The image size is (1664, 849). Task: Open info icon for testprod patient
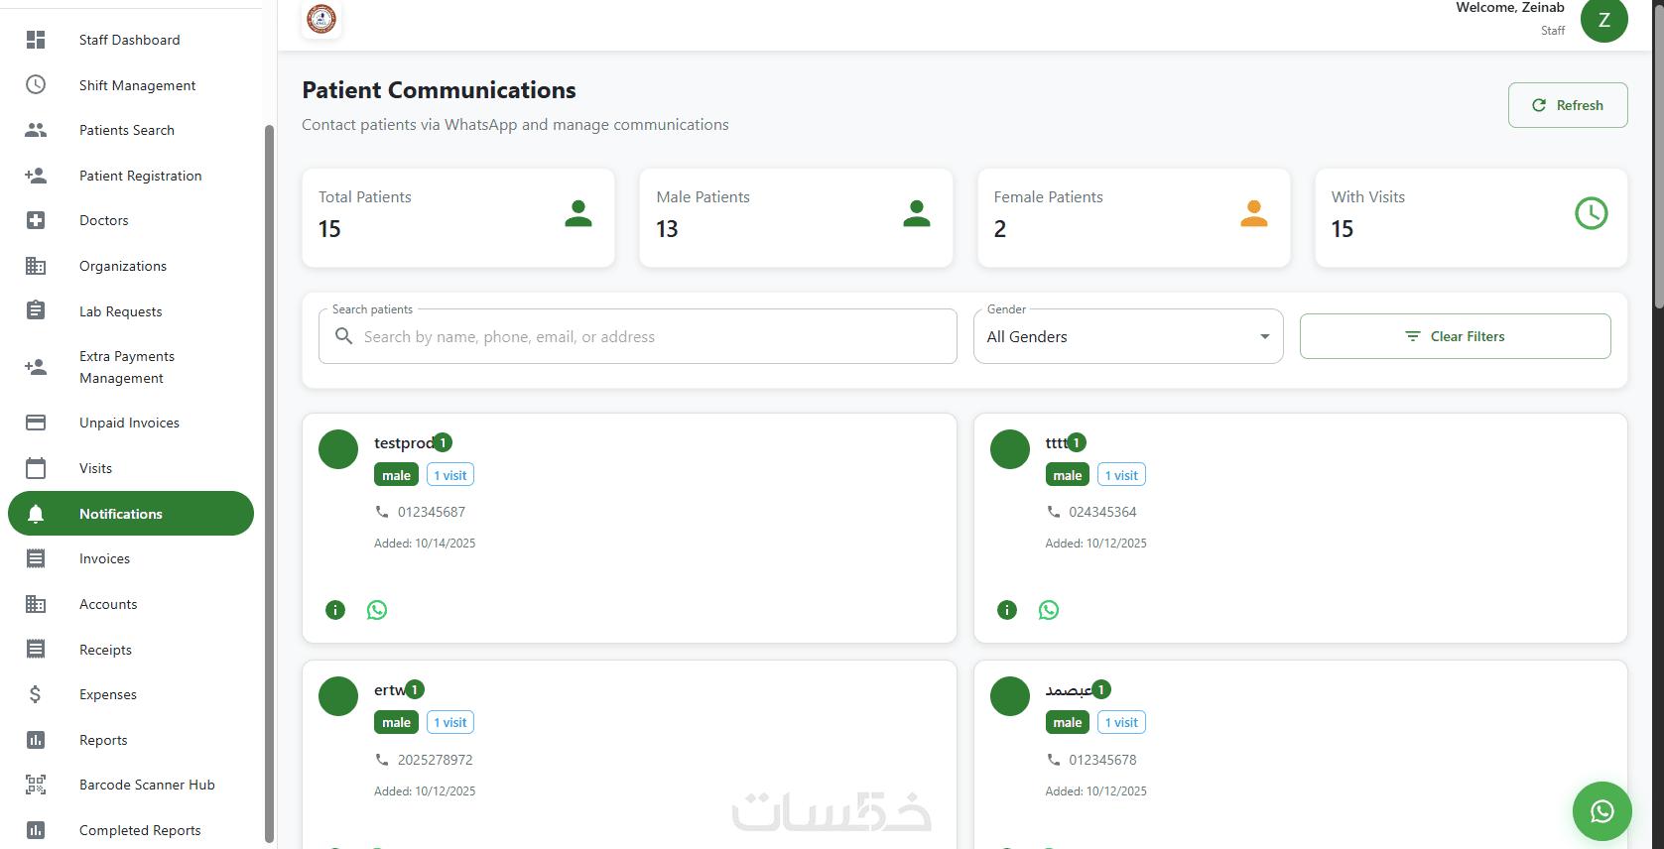(x=335, y=610)
